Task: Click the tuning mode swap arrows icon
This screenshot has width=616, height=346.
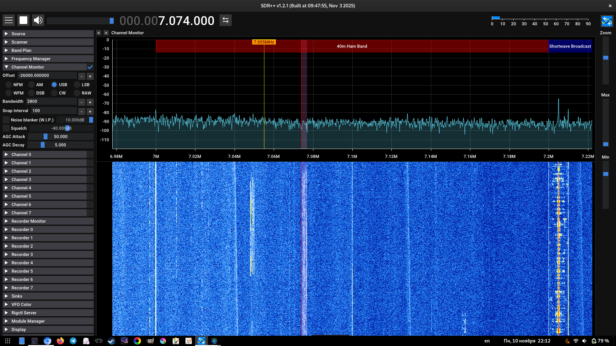Action: (x=226, y=20)
